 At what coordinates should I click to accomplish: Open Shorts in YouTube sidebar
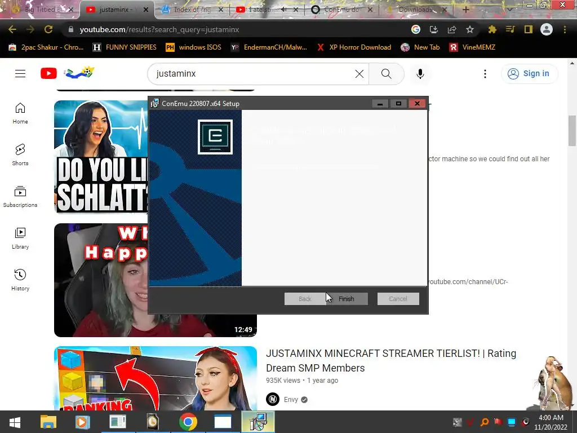click(x=20, y=155)
